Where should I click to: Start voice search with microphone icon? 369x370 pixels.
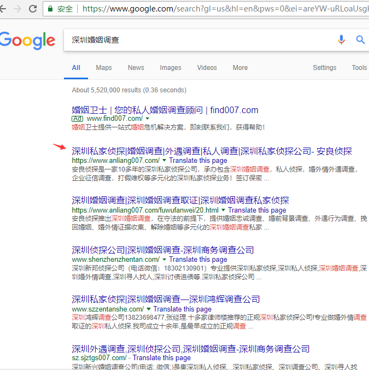(x=341, y=40)
